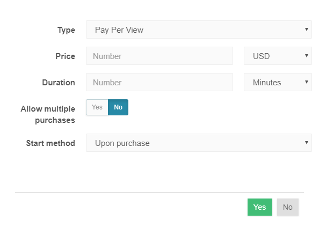Cancel with the gray No button
Viewport: 319px width, 235px height.
click(288, 207)
